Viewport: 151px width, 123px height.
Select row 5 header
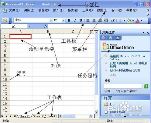5,55
